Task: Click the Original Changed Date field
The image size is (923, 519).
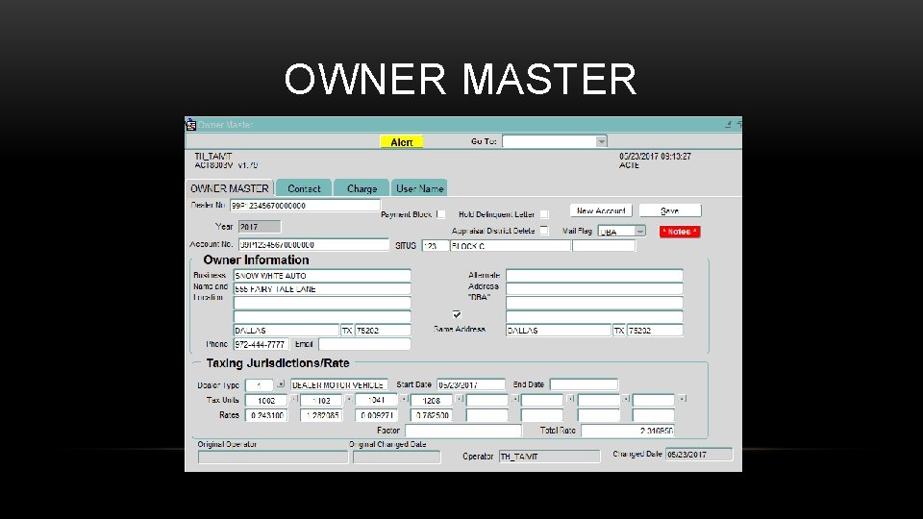Action: 397,457
